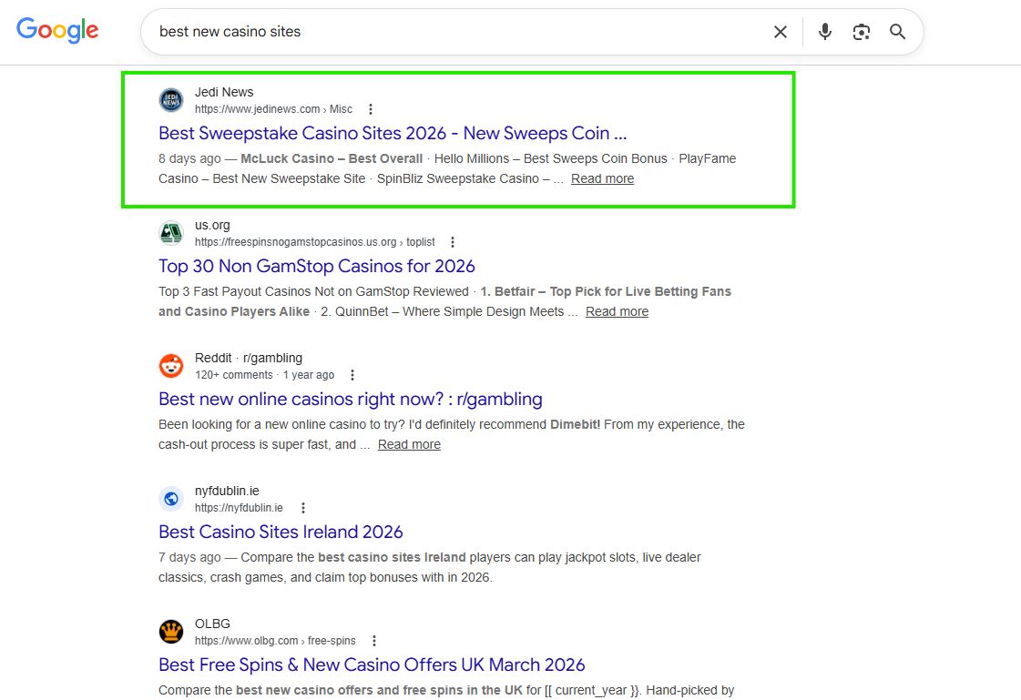Open the three-dot menu for Jedi News result

(371, 108)
